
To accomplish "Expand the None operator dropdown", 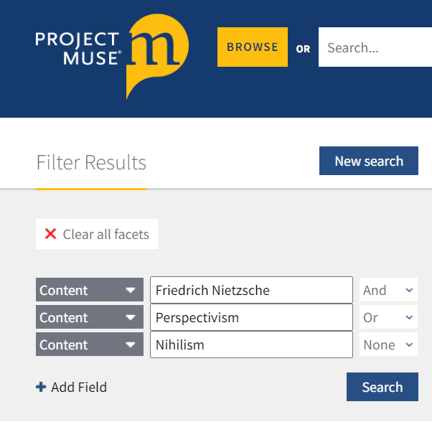I will point(388,344).
